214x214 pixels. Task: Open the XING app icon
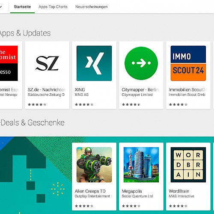coord(94,63)
